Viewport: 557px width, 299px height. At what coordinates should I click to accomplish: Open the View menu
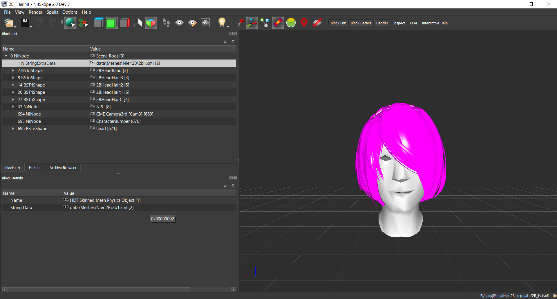point(20,12)
